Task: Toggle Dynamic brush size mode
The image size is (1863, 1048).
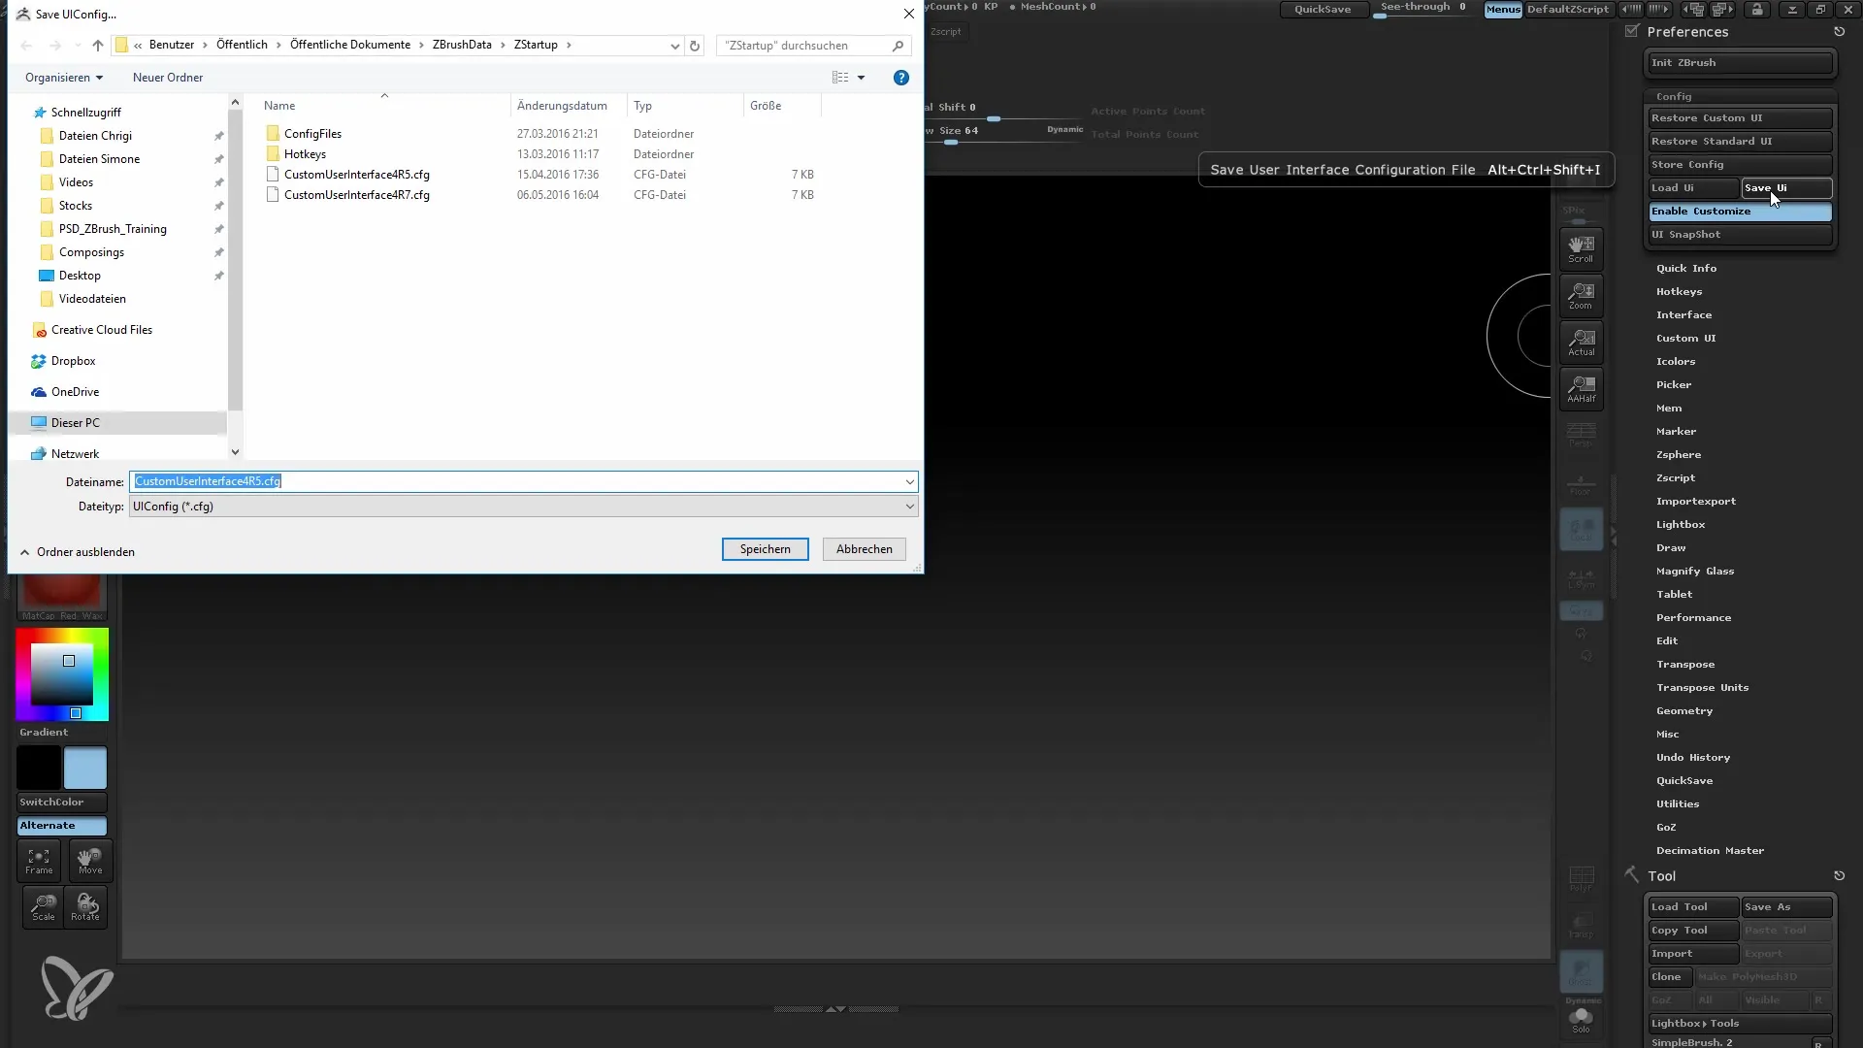Action: (1063, 128)
